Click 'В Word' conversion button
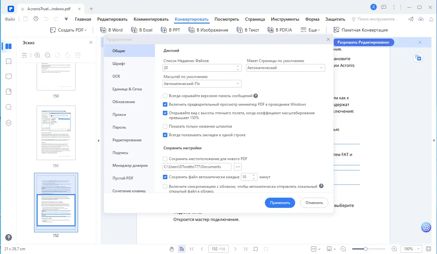Screen dimensions: 437x254 tap(112, 30)
